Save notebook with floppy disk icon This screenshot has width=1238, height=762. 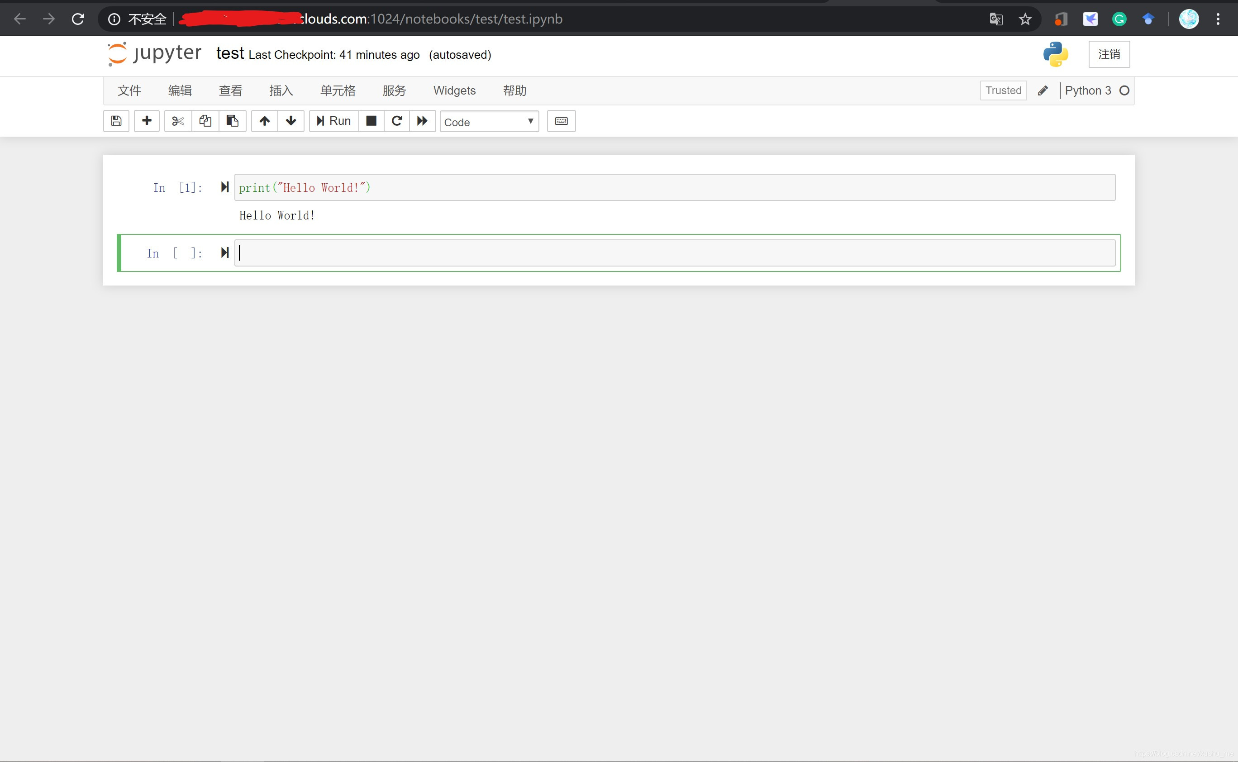click(x=116, y=121)
